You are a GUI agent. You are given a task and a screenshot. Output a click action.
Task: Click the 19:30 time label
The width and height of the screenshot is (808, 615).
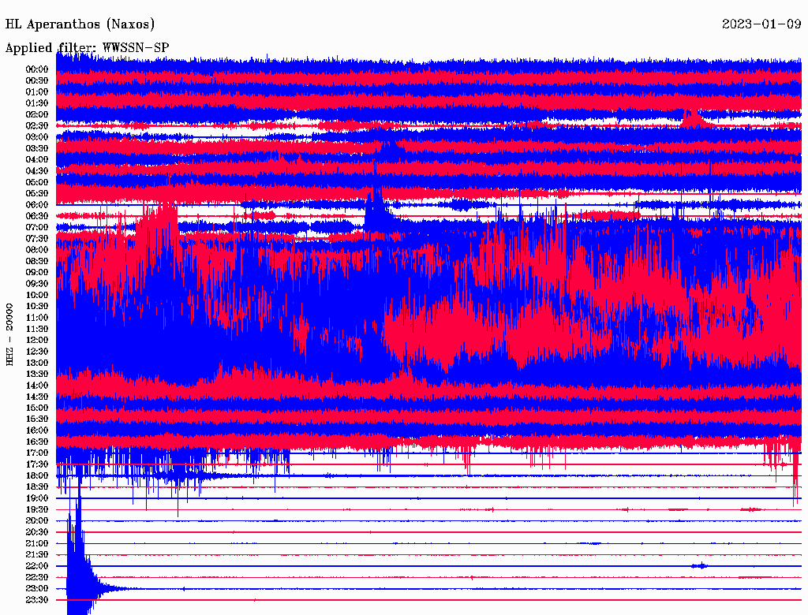click(37, 510)
